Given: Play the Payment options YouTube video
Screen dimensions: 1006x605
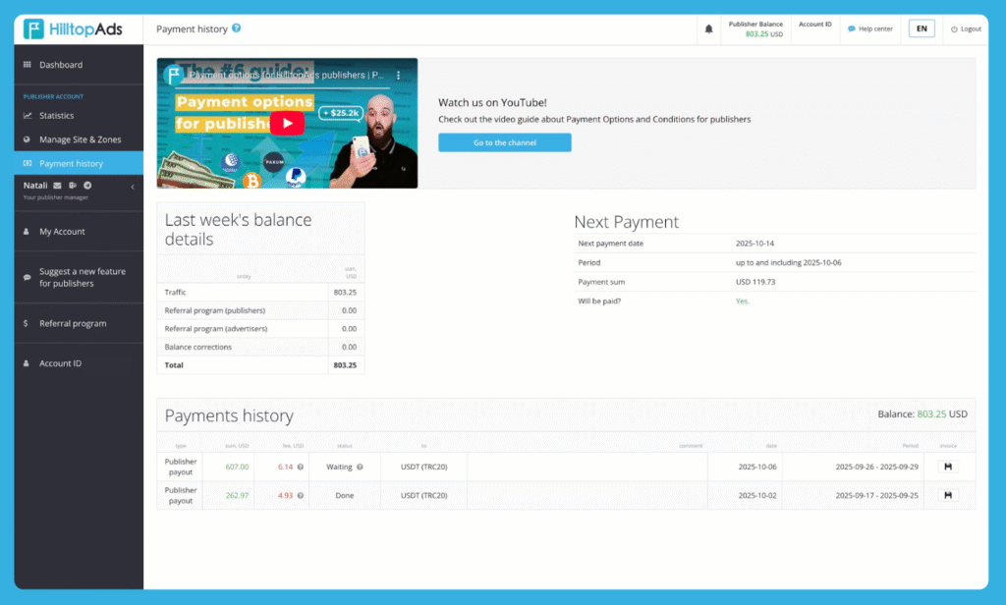Looking at the screenshot, I should [287, 123].
